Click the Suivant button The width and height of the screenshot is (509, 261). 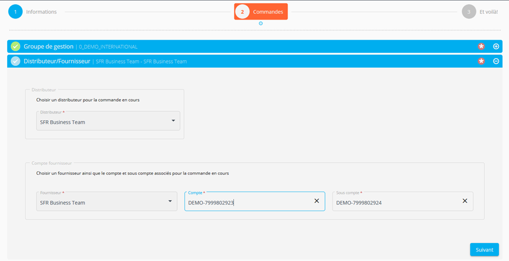(484, 249)
